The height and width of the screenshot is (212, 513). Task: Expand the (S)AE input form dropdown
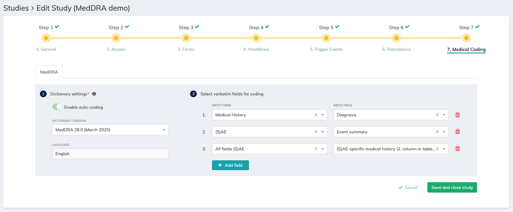(x=323, y=132)
